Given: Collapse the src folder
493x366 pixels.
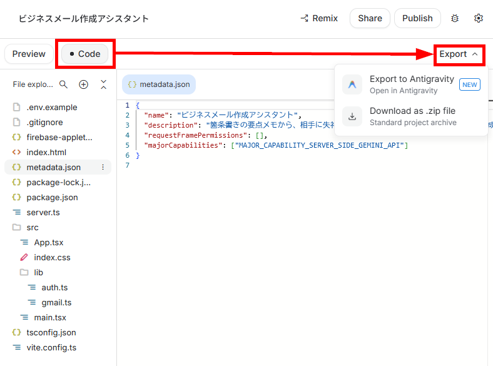Looking at the screenshot, I should coord(16,227).
